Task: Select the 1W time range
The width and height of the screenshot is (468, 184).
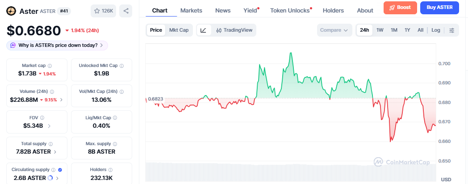Action: pyautogui.click(x=380, y=30)
